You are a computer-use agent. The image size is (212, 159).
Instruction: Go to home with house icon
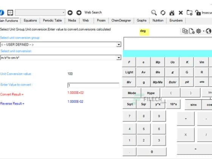[172, 13]
